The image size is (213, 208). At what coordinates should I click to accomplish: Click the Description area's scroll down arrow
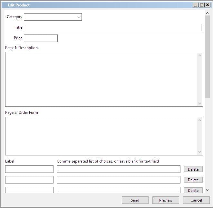point(199,103)
